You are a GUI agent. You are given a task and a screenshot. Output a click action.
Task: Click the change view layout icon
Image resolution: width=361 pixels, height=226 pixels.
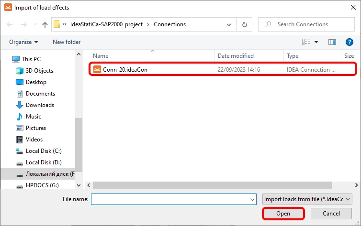306,42
